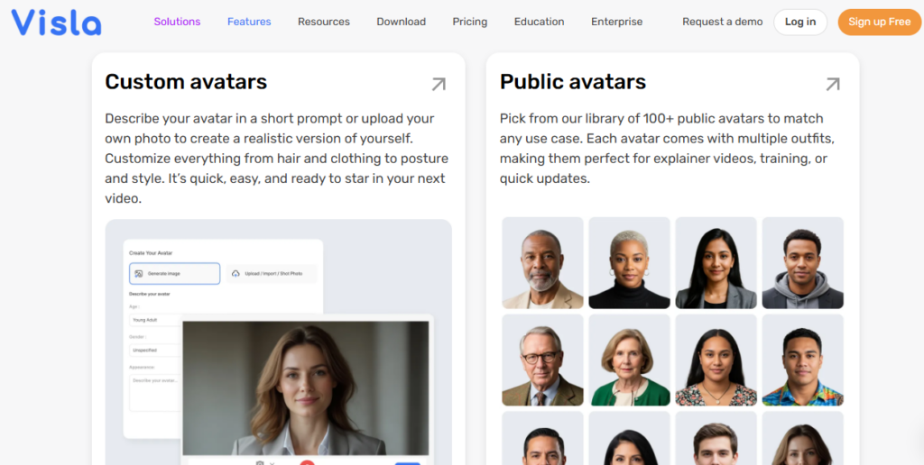This screenshot has width=924, height=465.
Task: Click the Custom avatars heading
Action: [186, 82]
